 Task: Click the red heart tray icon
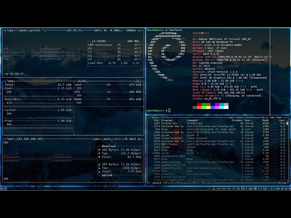click(x=209, y=188)
